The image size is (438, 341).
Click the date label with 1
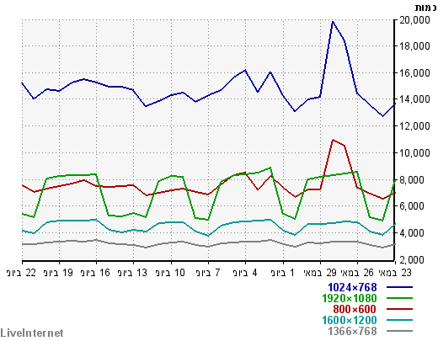coord(283,273)
